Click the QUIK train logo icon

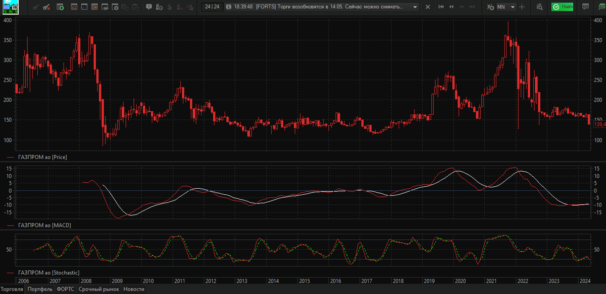pos(10,7)
